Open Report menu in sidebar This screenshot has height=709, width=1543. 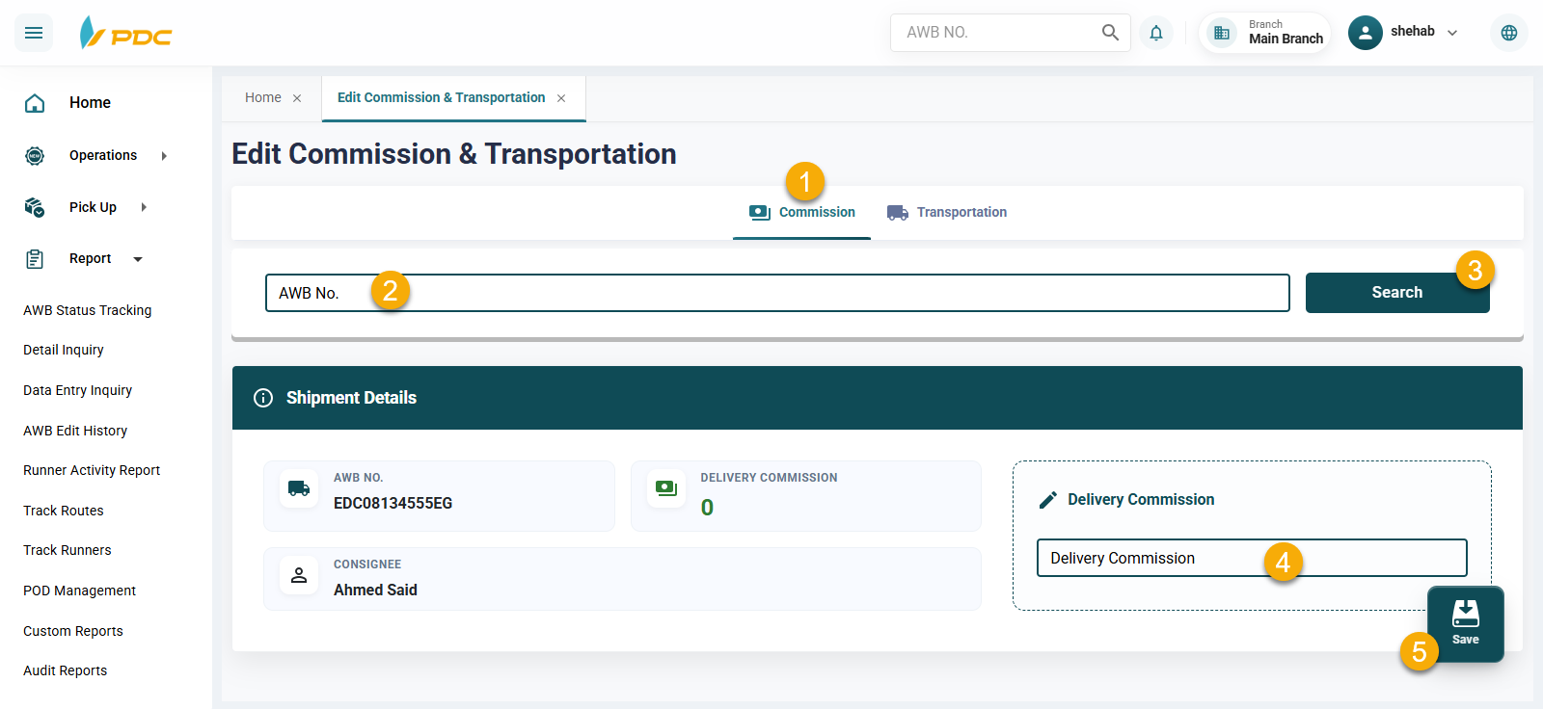click(x=90, y=259)
